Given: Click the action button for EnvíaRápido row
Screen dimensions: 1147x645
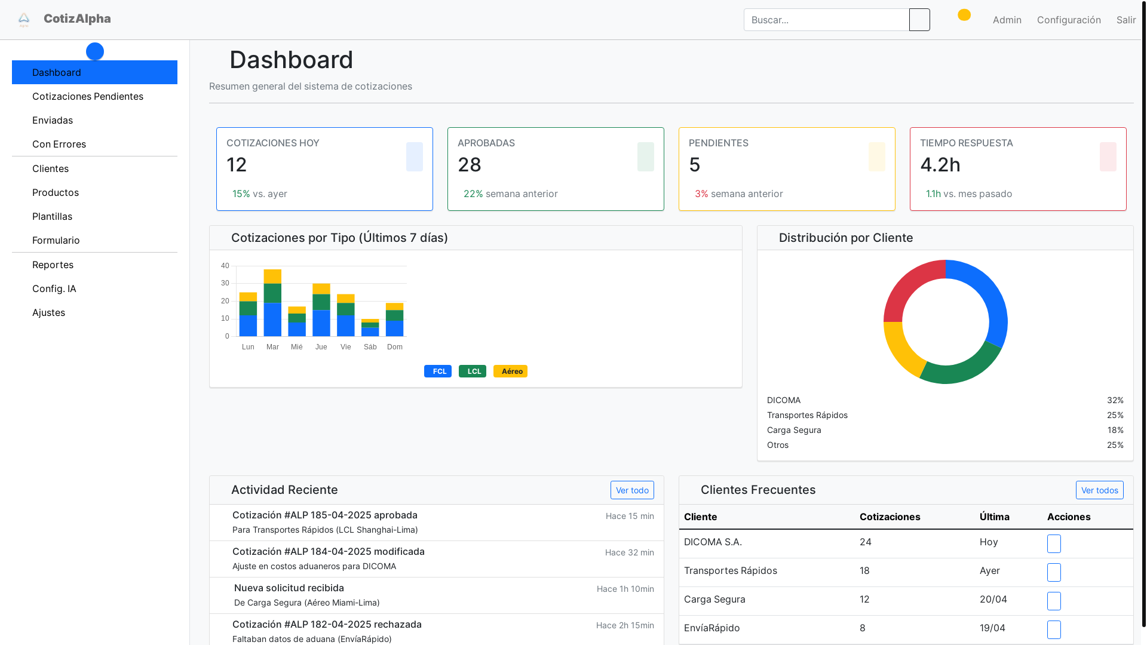Looking at the screenshot, I should [x=1054, y=629].
